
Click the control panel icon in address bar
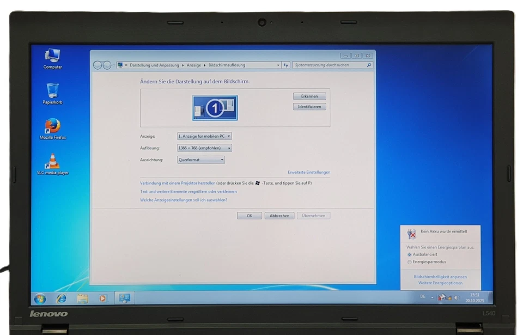120,65
